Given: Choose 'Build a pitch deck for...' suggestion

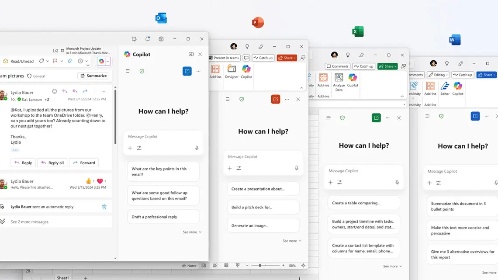Looking at the screenshot, I should [263, 207].
